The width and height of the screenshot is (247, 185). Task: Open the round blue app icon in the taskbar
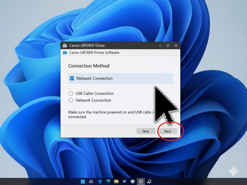pos(133,182)
